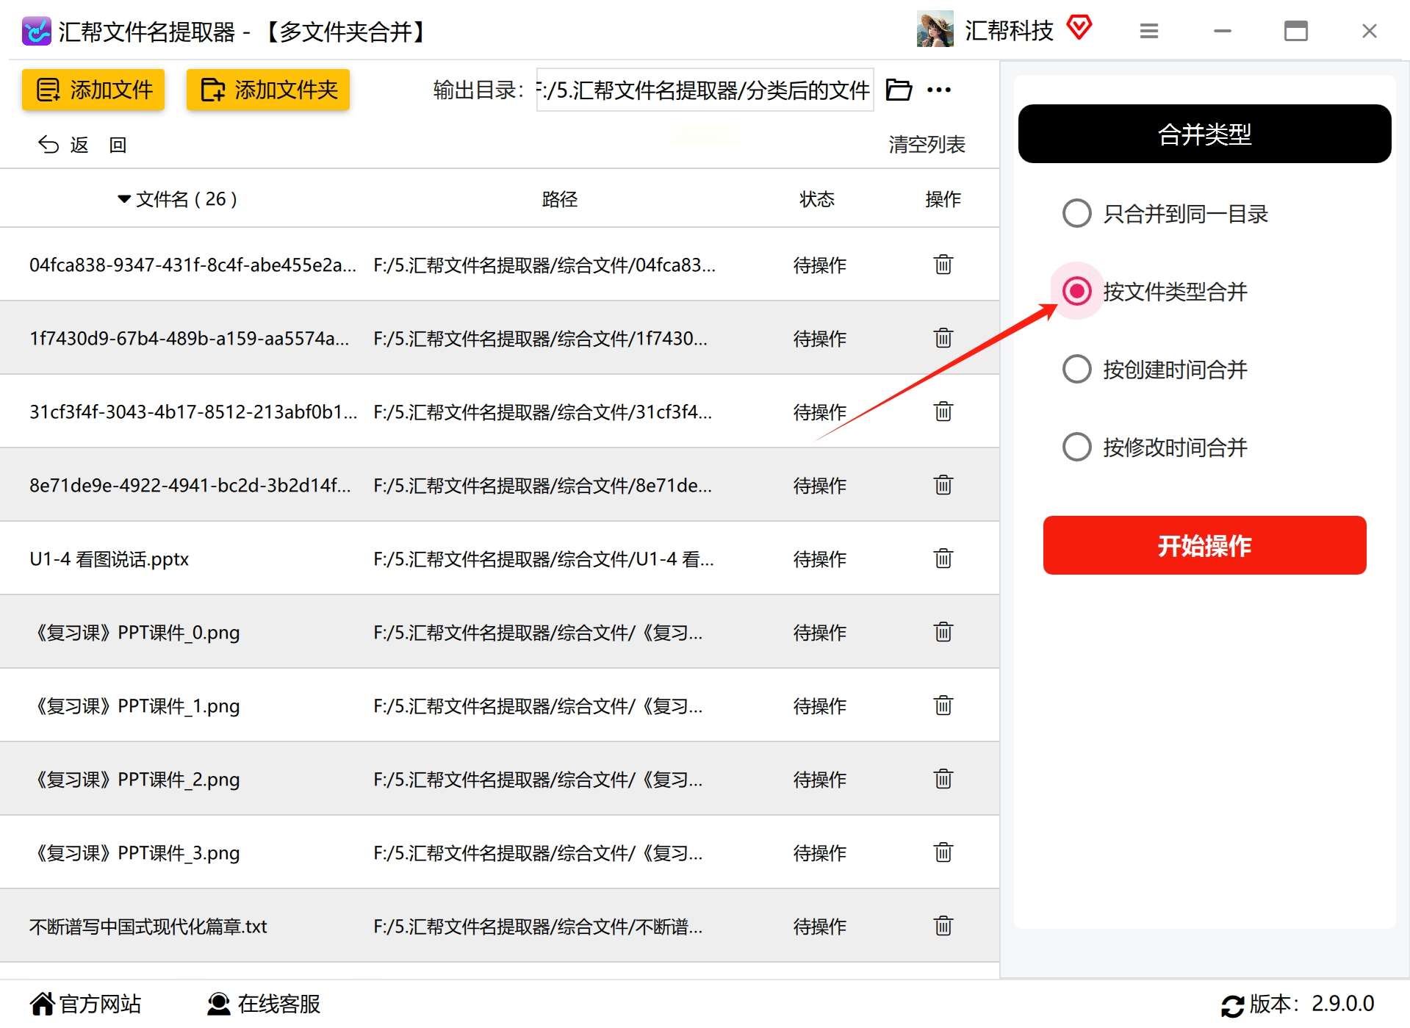Open the hamburger menu icon

pyautogui.click(x=1149, y=31)
